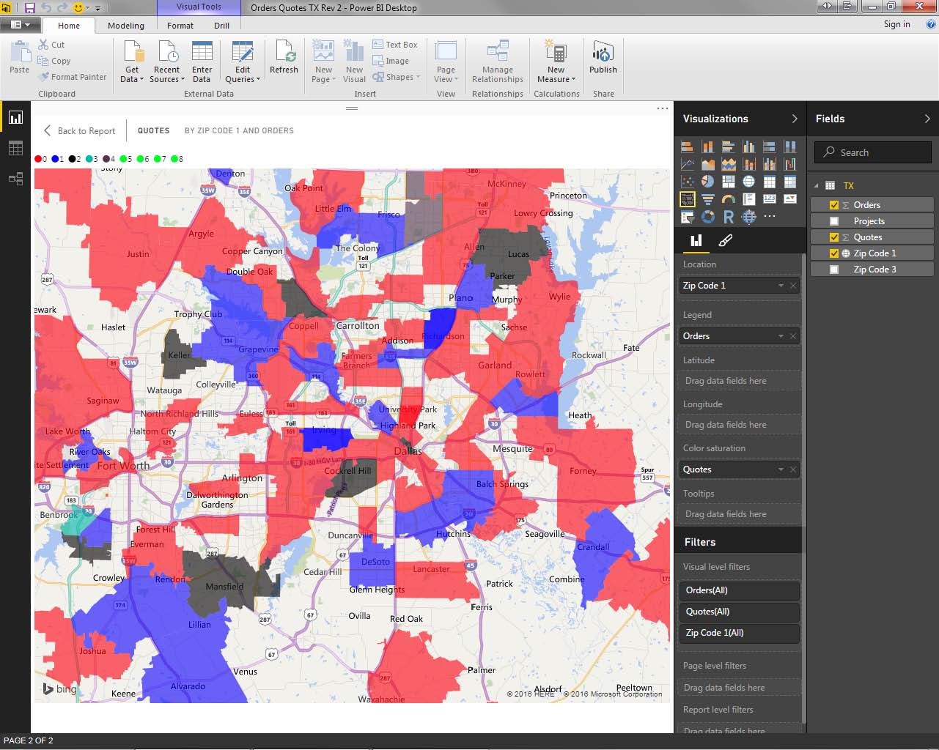Image resolution: width=939 pixels, height=750 pixels.
Task: Click Sign in
Action: click(x=896, y=24)
